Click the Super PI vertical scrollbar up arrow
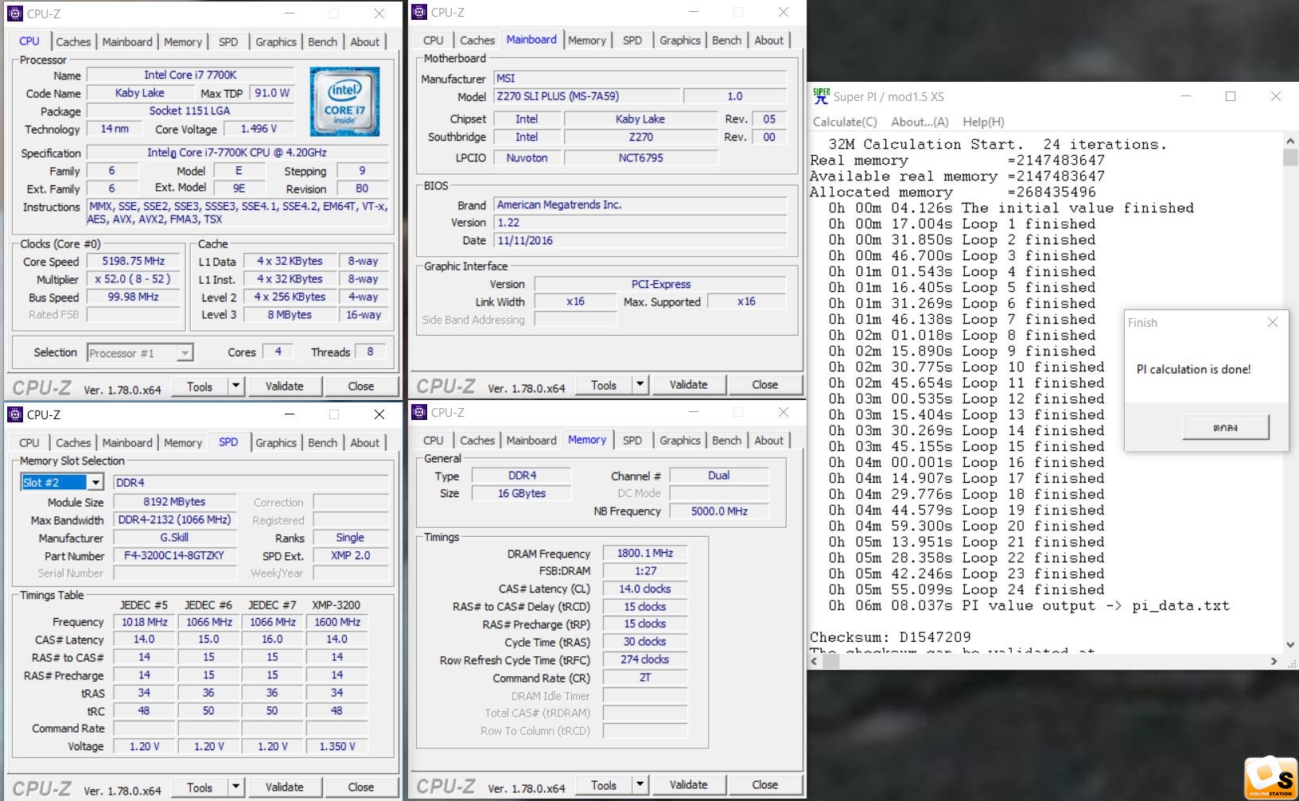Screen dimensions: 1299x801 (1290, 141)
